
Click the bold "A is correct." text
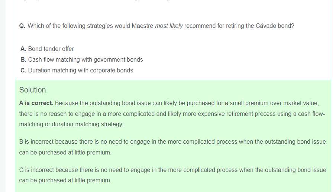click(36, 103)
